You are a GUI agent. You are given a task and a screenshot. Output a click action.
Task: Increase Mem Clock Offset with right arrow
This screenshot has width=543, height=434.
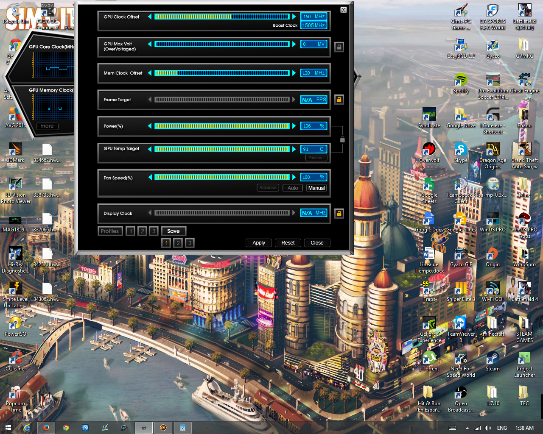point(294,73)
